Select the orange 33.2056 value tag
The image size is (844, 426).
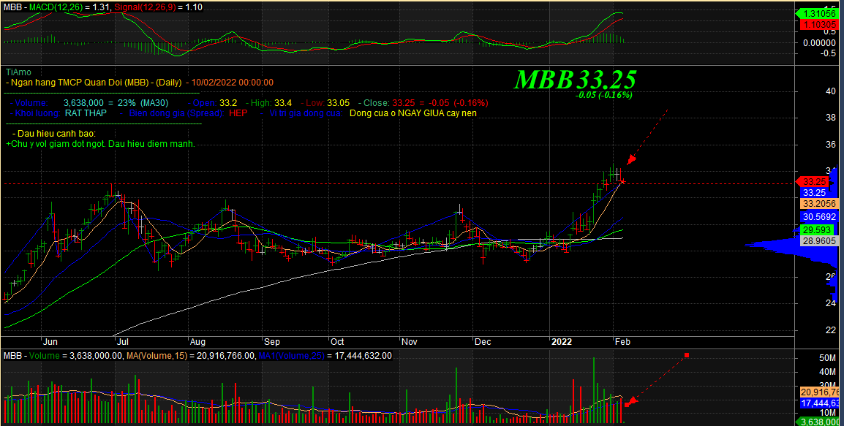click(820, 203)
